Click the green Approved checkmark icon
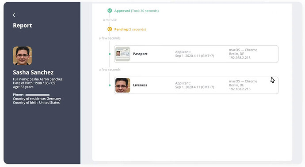305x167 pixels. click(110, 11)
